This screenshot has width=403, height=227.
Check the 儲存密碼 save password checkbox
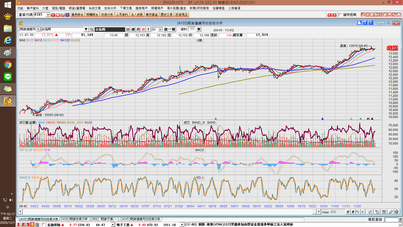coord(340,15)
